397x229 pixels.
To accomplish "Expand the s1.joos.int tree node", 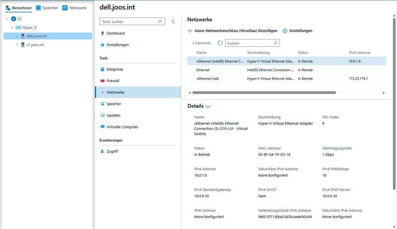I will point(17,45).
